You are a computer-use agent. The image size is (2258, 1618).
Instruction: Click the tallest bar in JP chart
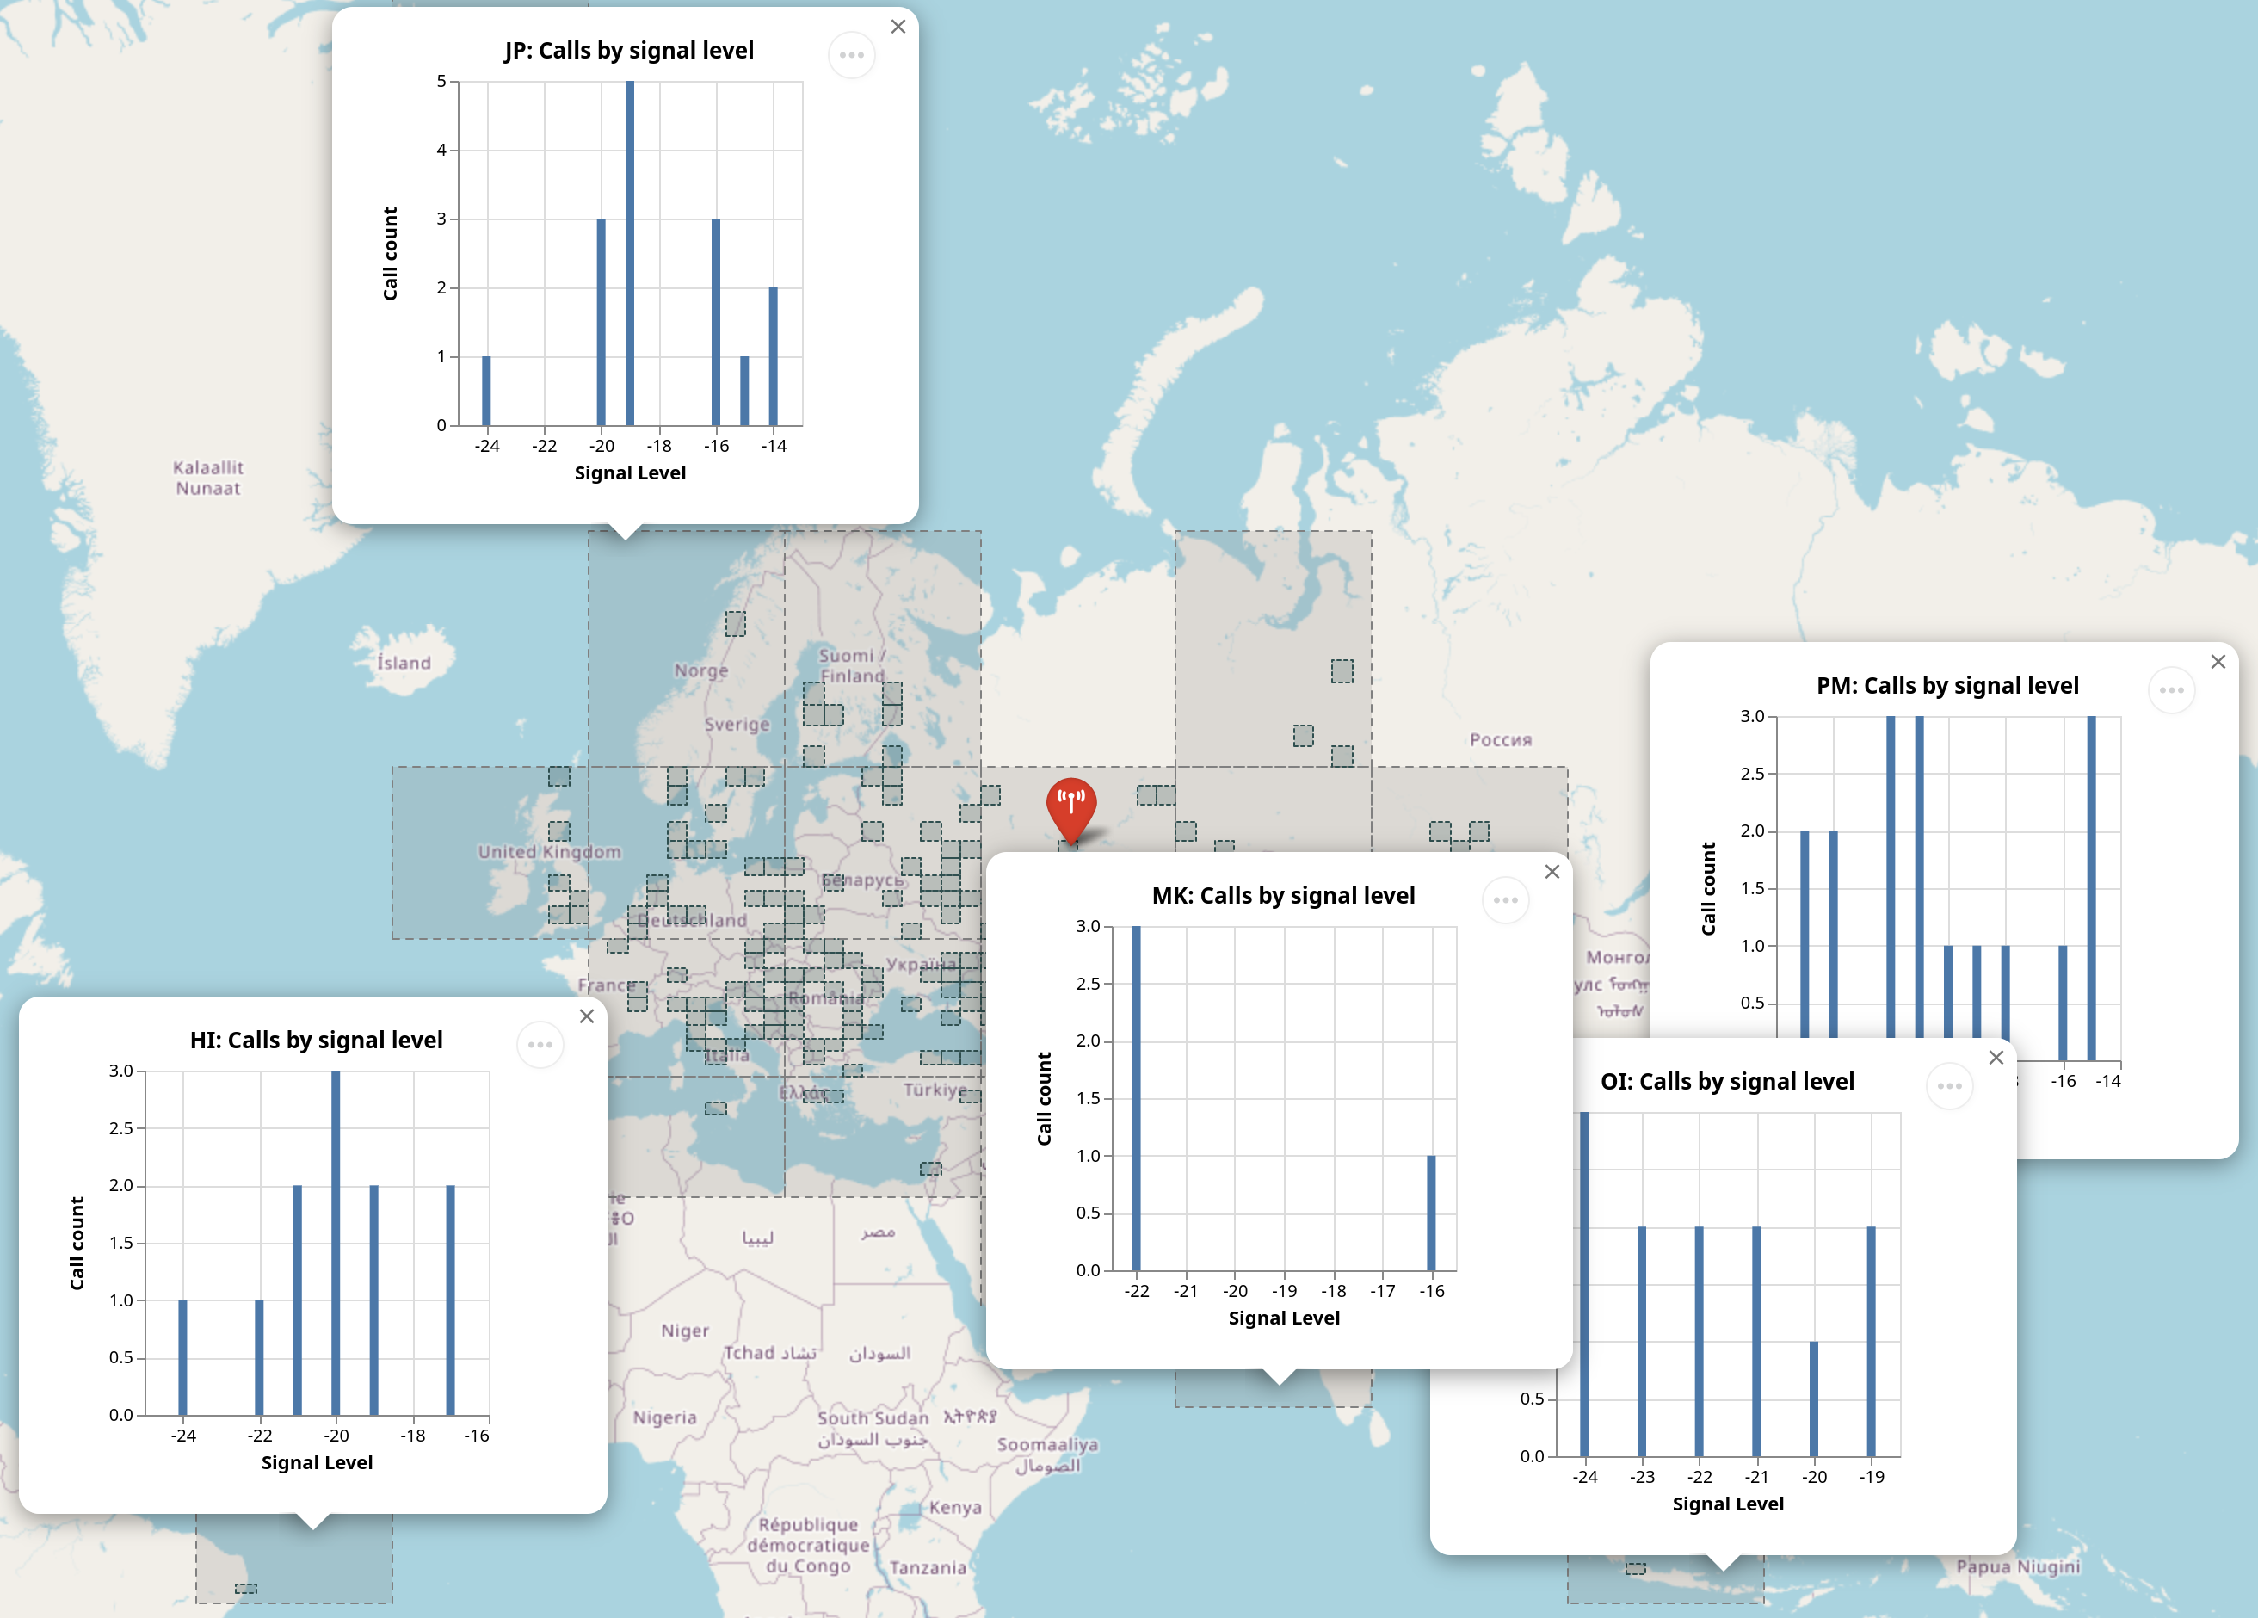pyautogui.click(x=629, y=254)
